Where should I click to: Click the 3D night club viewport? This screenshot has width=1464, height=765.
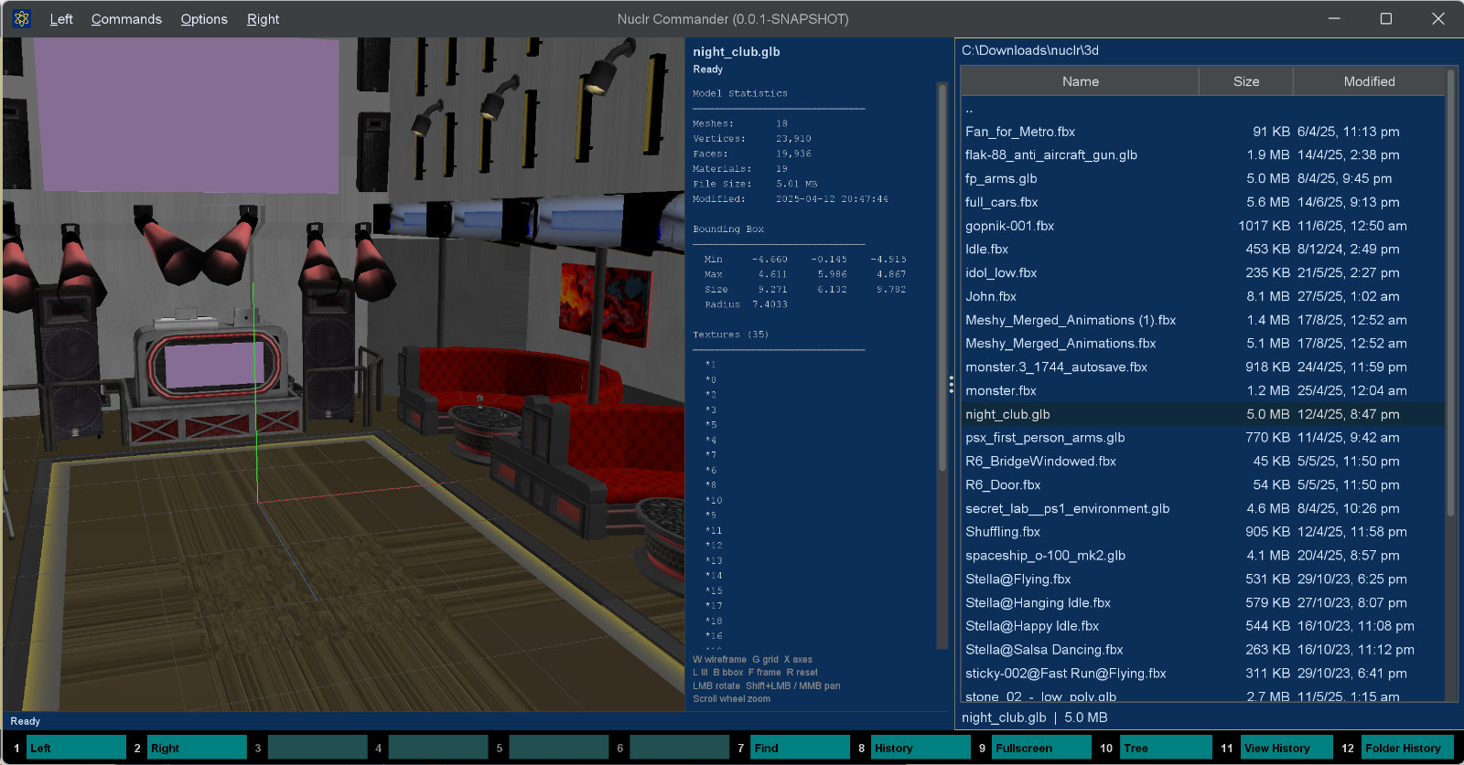pyautogui.click(x=343, y=374)
